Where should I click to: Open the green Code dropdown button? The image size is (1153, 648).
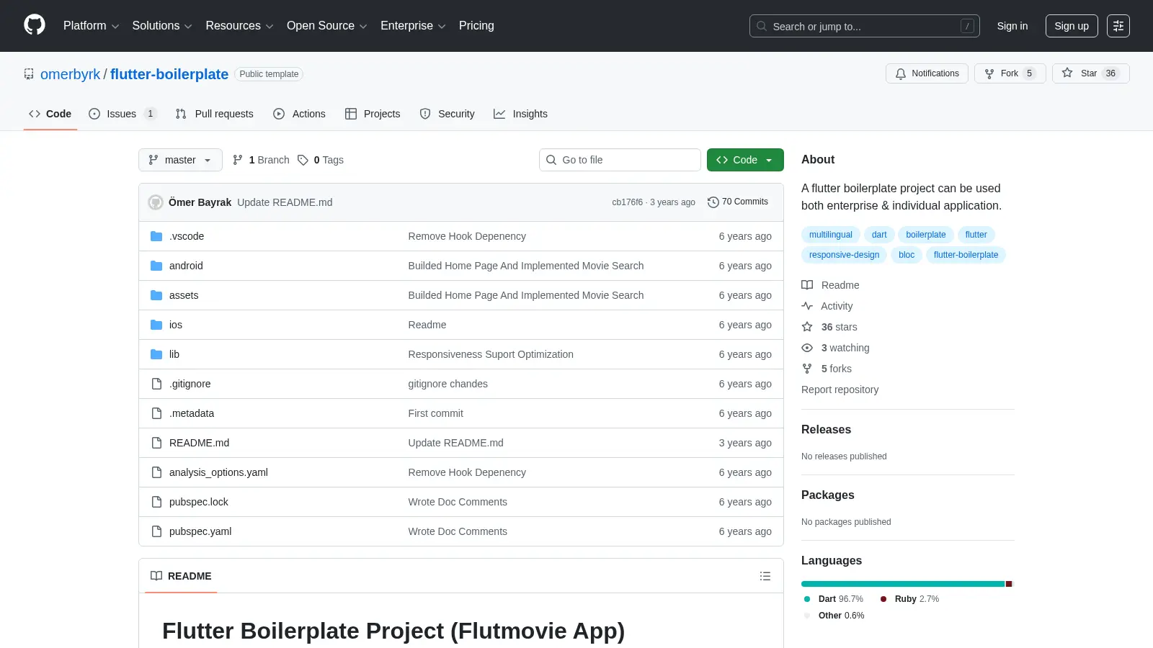coord(745,160)
